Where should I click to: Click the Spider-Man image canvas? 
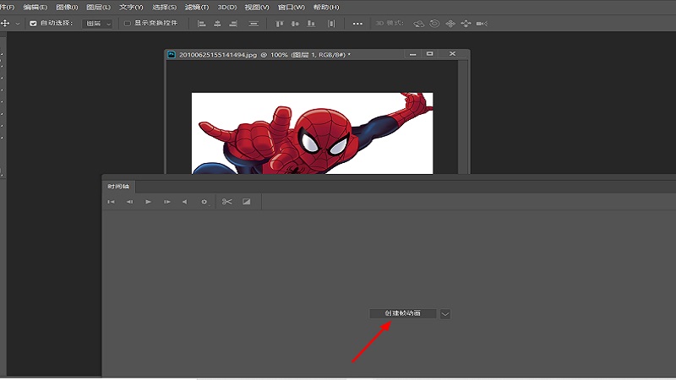pyautogui.click(x=312, y=133)
